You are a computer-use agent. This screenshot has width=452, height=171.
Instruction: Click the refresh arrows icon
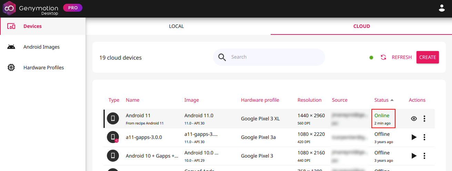click(x=383, y=57)
